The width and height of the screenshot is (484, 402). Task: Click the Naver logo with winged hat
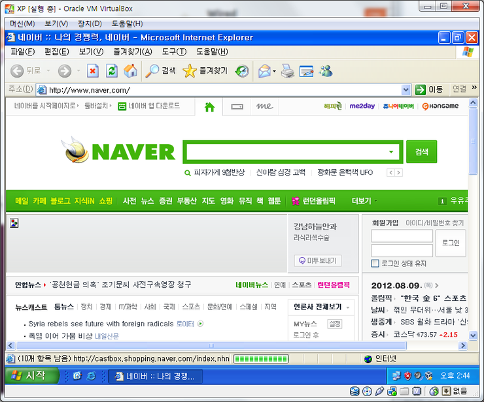coord(118,151)
